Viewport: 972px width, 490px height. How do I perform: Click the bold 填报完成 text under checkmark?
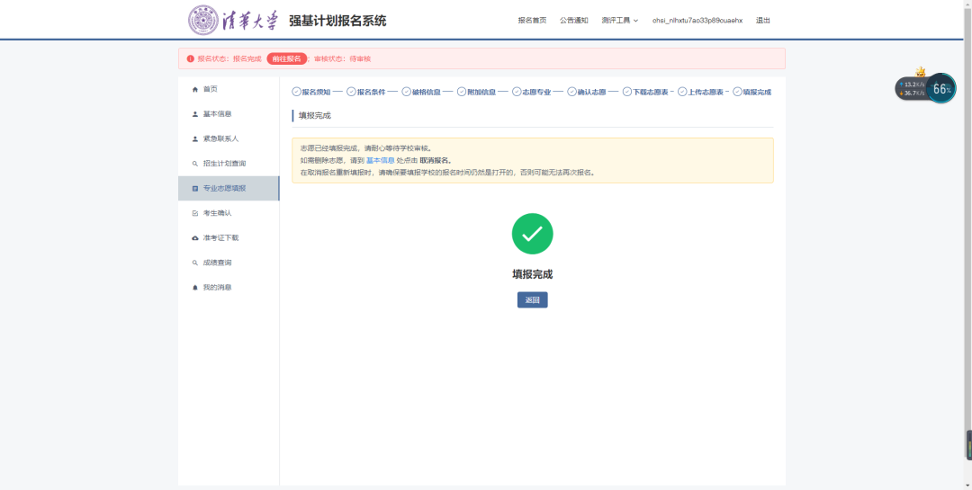click(x=533, y=274)
